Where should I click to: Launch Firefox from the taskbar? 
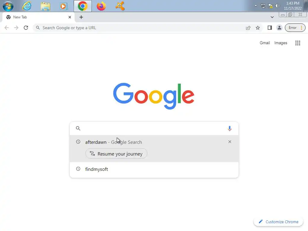[101, 6]
